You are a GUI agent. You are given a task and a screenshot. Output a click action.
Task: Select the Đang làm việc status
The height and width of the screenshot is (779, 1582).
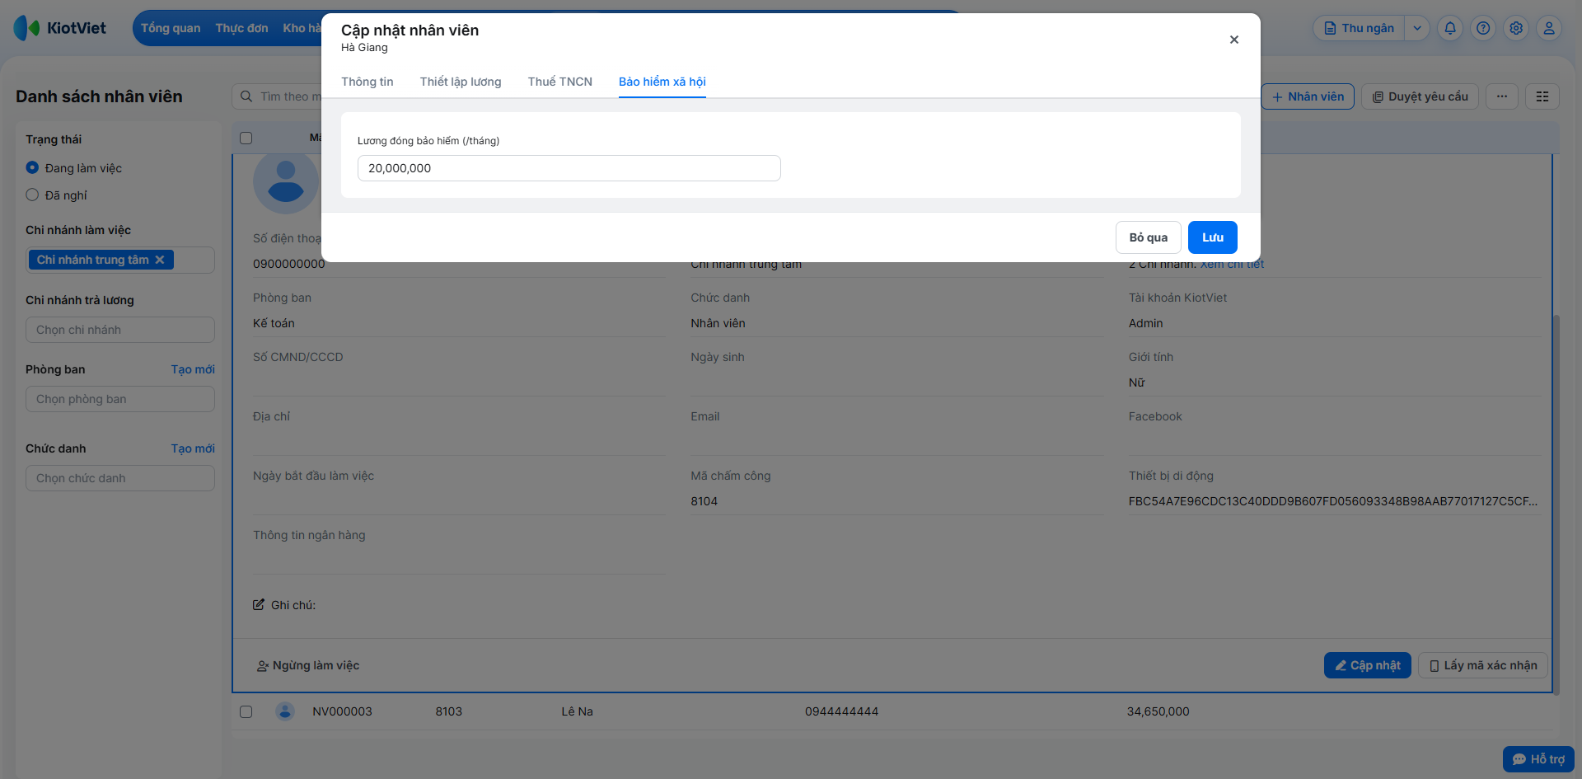tap(32, 167)
